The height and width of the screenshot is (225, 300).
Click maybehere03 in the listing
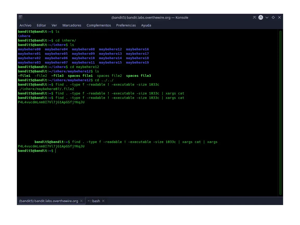pos(29,63)
